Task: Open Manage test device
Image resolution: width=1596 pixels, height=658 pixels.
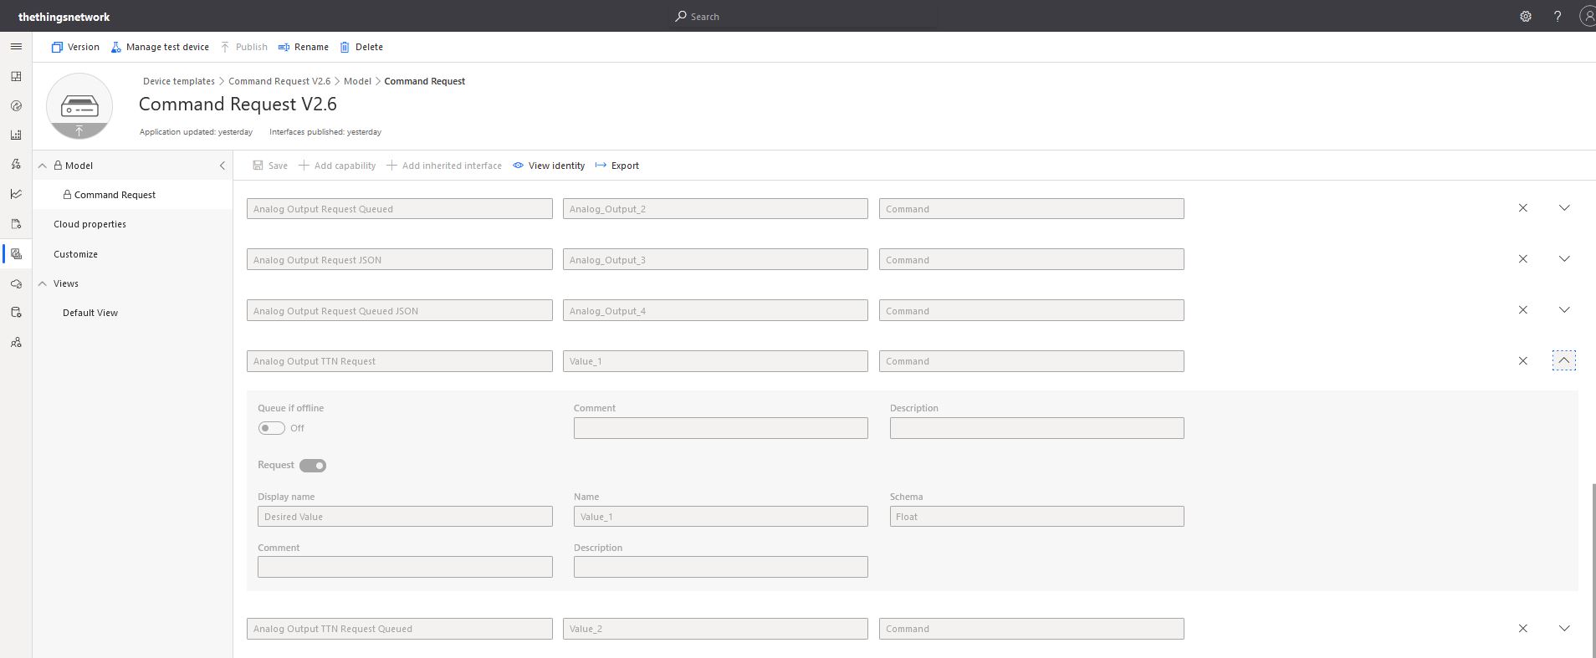Action: (160, 47)
